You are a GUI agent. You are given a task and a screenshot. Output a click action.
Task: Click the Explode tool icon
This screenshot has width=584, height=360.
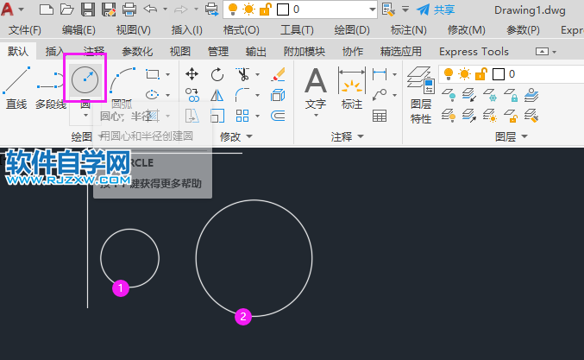pos(278,95)
